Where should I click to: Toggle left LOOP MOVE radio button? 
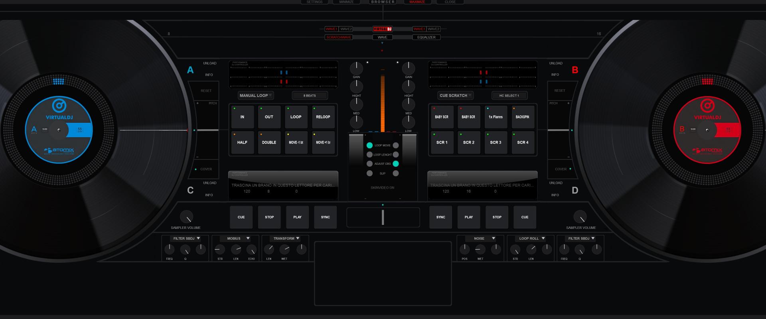pyautogui.click(x=369, y=145)
